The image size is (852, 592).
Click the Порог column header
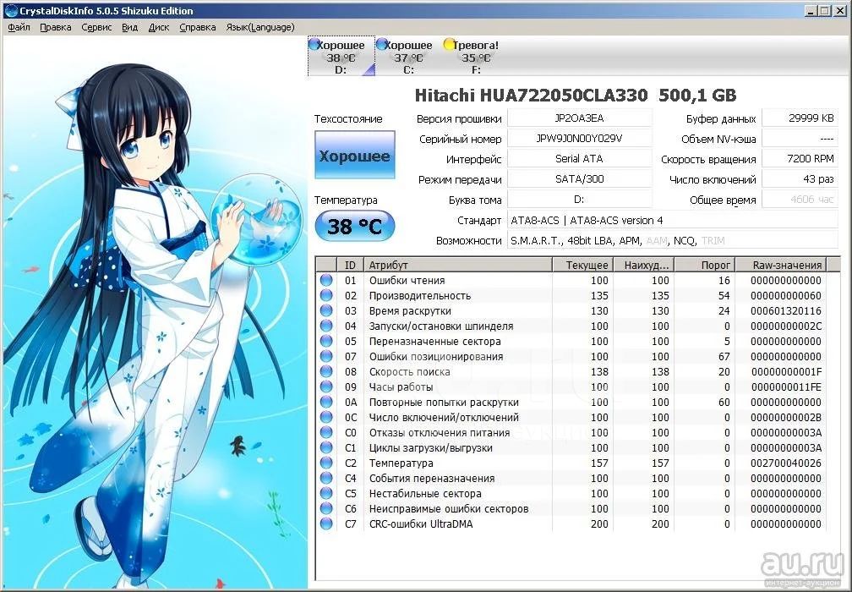705,265
